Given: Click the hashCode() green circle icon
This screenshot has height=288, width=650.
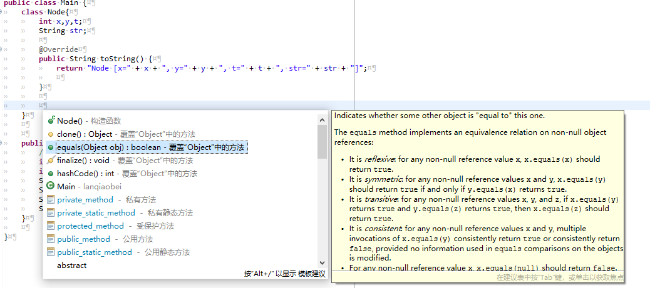Looking at the screenshot, I should tap(51, 173).
